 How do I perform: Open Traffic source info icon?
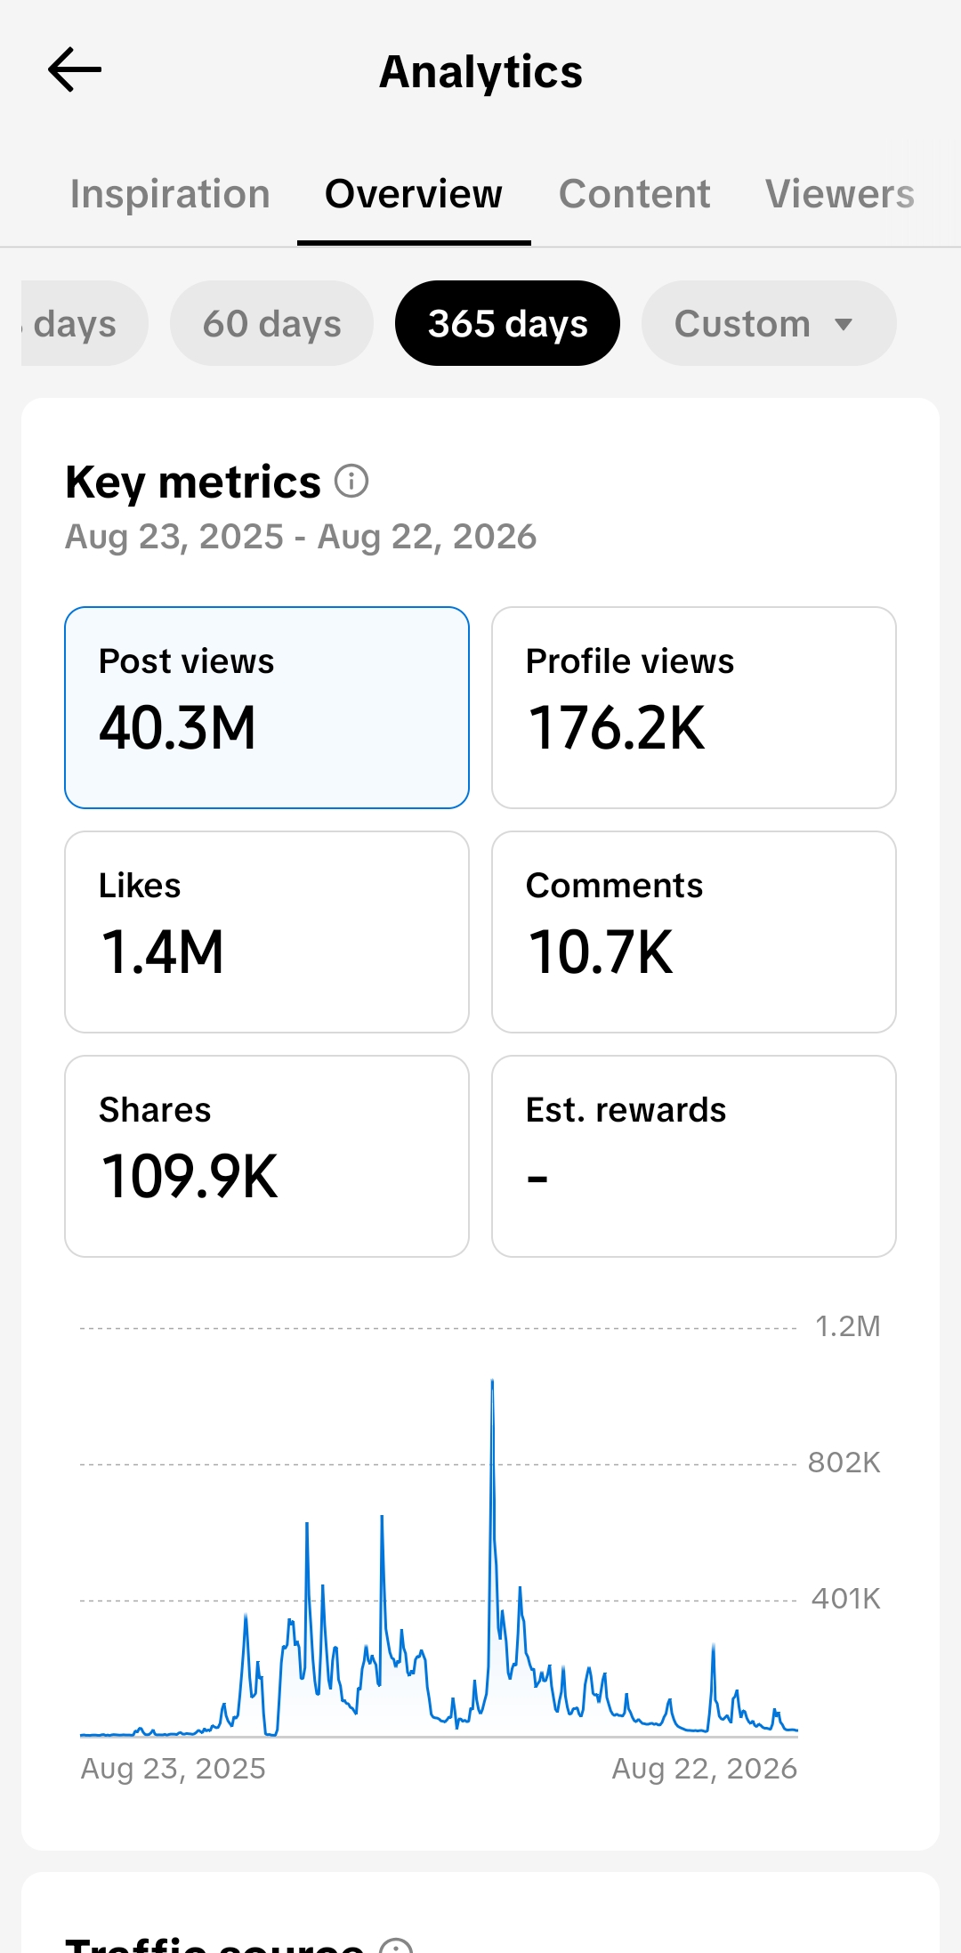click(396, 1945)
